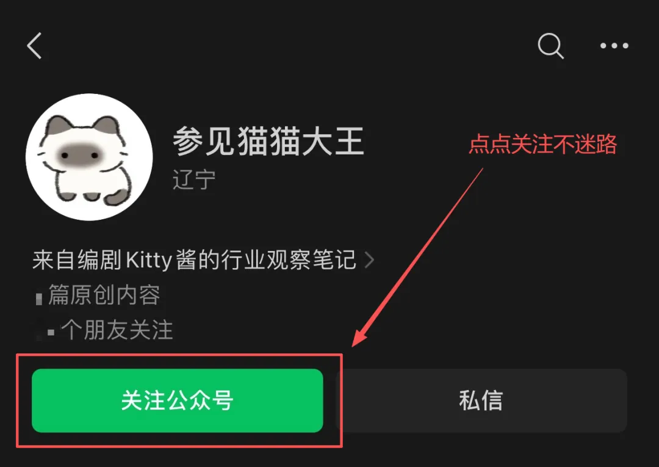Image resolution: width=659 pixels, height=467 pixels.
Task: Open the three-dot more options menu
Action: click(614, 45)
